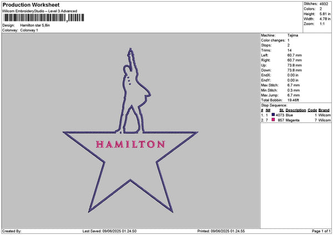This screenshot has height=235, width=333.
Task: Click the Height value "5.81 in"
Action: [325, 14]
